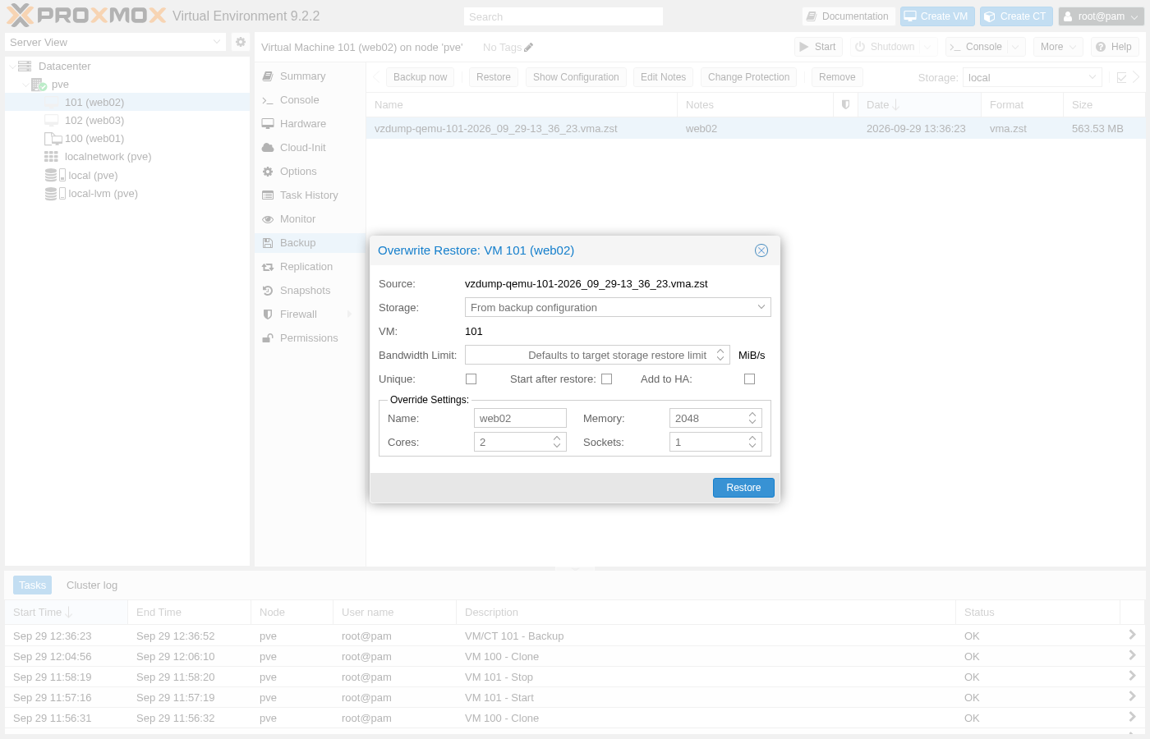Focus the Bandwidth Limit field
The width and height of the screenshot is (1150, 739).
(x=597, y=355)
